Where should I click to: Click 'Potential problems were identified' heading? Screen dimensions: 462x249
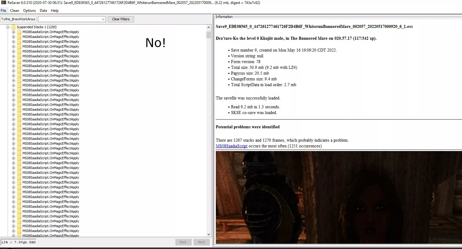(248, 127)
